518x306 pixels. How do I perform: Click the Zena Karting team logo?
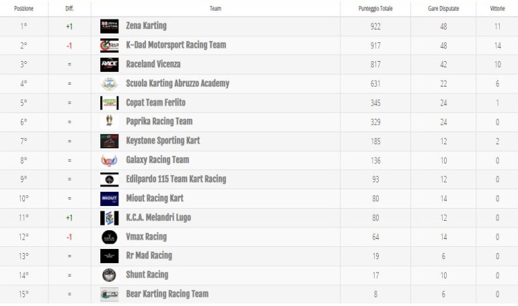[109, 26]
